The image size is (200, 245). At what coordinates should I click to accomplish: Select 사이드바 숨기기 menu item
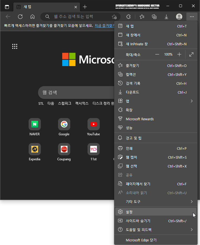[x=156, y=221]
